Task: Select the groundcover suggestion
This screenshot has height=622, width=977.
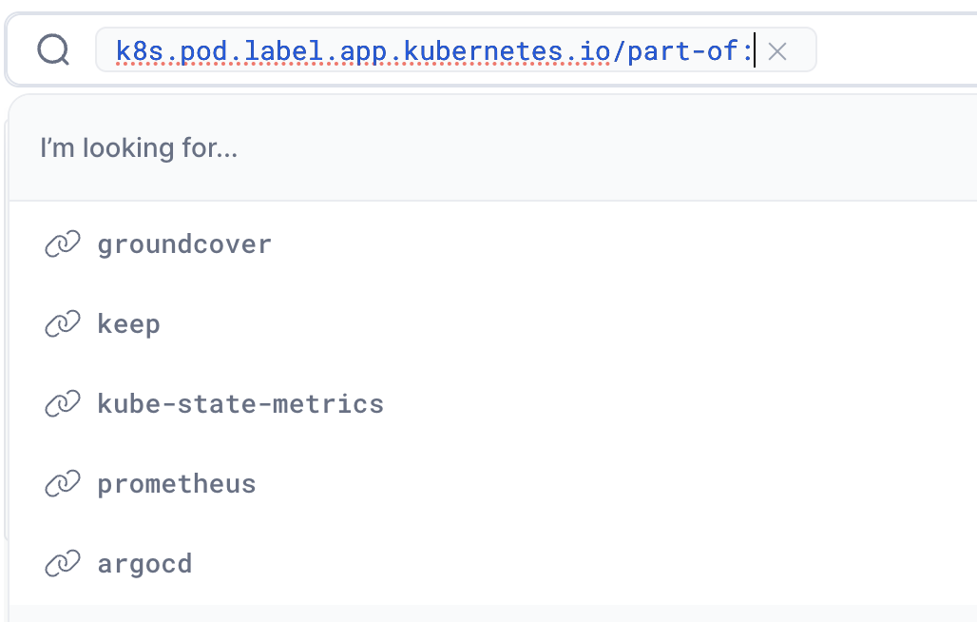Action: click(184, 244)
